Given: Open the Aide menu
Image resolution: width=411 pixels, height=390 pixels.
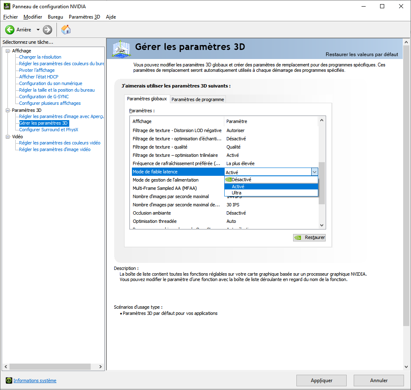Looking at the screenshot, I should click(x=111, y=17).
